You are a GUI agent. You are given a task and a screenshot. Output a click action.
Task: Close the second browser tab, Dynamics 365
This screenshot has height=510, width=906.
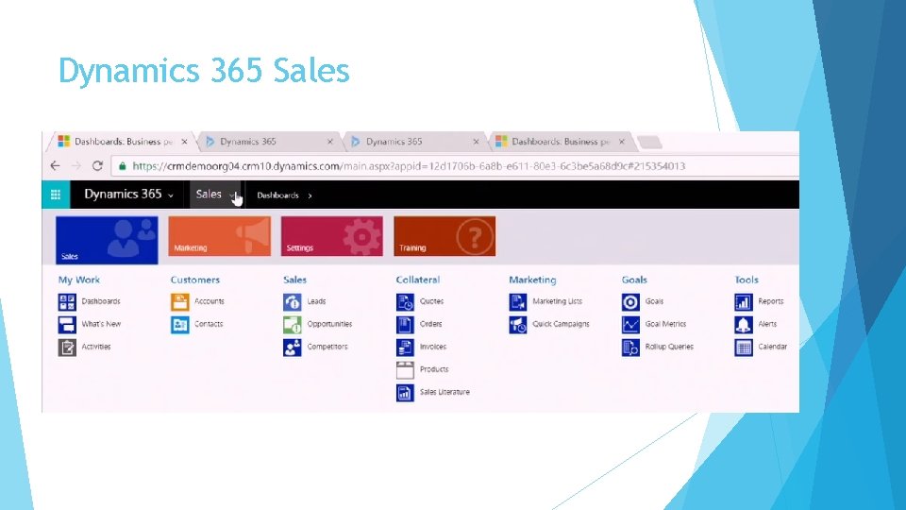click(330, 142)
